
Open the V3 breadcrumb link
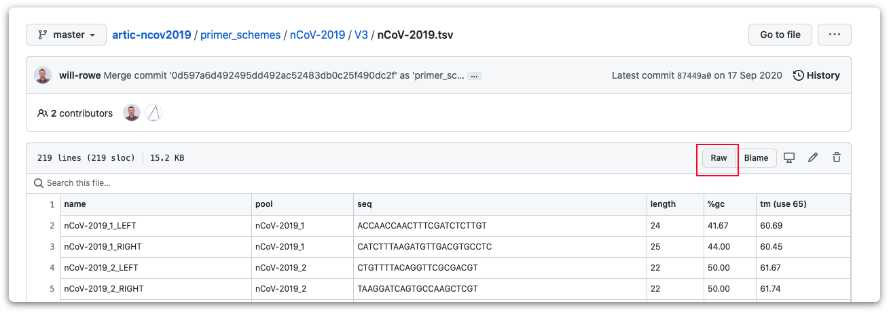click(x=361, y=35)
